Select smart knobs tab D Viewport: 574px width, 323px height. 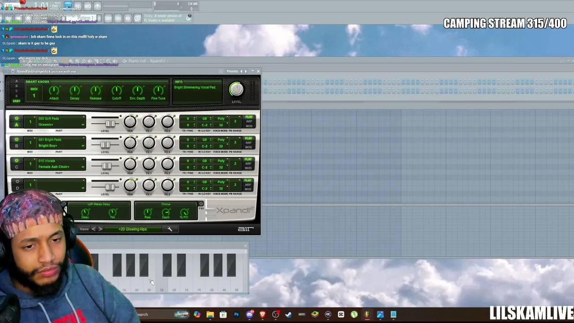[x=17, y=96]
